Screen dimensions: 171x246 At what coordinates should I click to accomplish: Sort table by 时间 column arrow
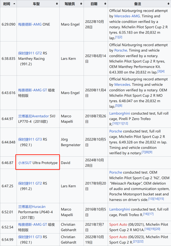14,4
